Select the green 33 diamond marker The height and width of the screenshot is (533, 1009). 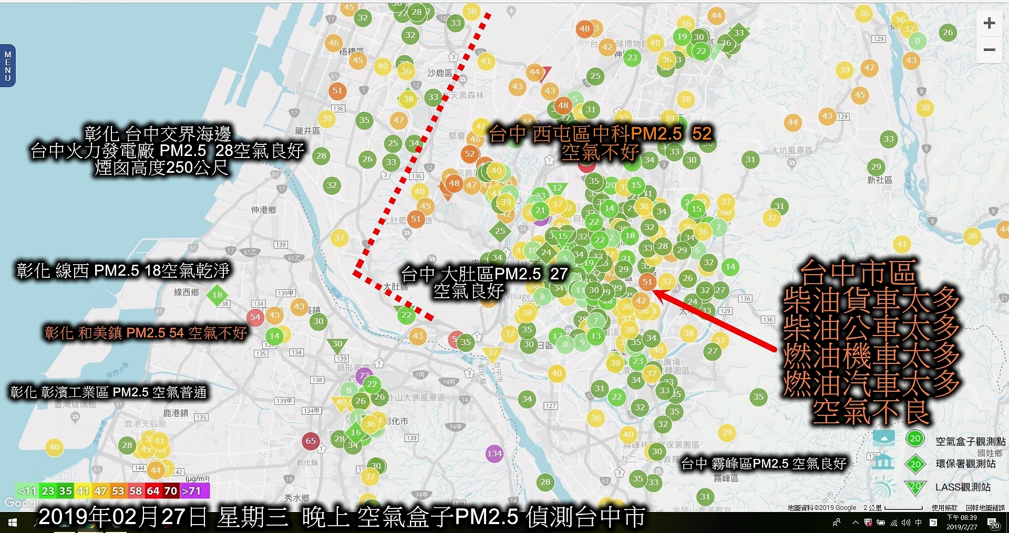point(738,33)
